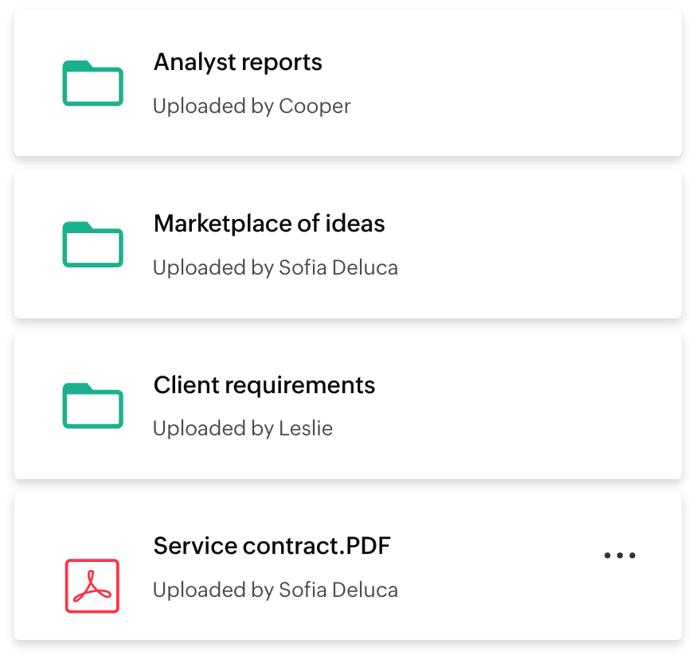The height and width of the screenshot is (659, 696).
Task: Open the Service contract.PDF file name
Action: [x=272, y=546]
